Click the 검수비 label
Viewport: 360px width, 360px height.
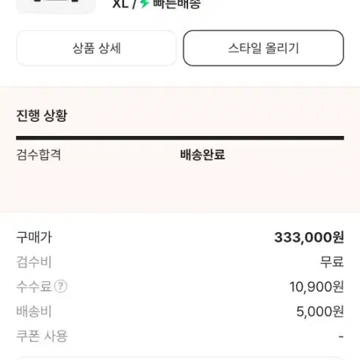(x=34, y=262)
